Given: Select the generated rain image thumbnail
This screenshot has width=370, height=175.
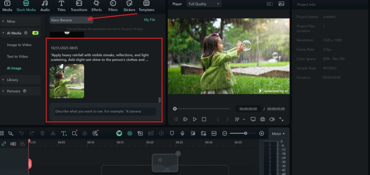Looking at the screenshot, I should (67, 81).
